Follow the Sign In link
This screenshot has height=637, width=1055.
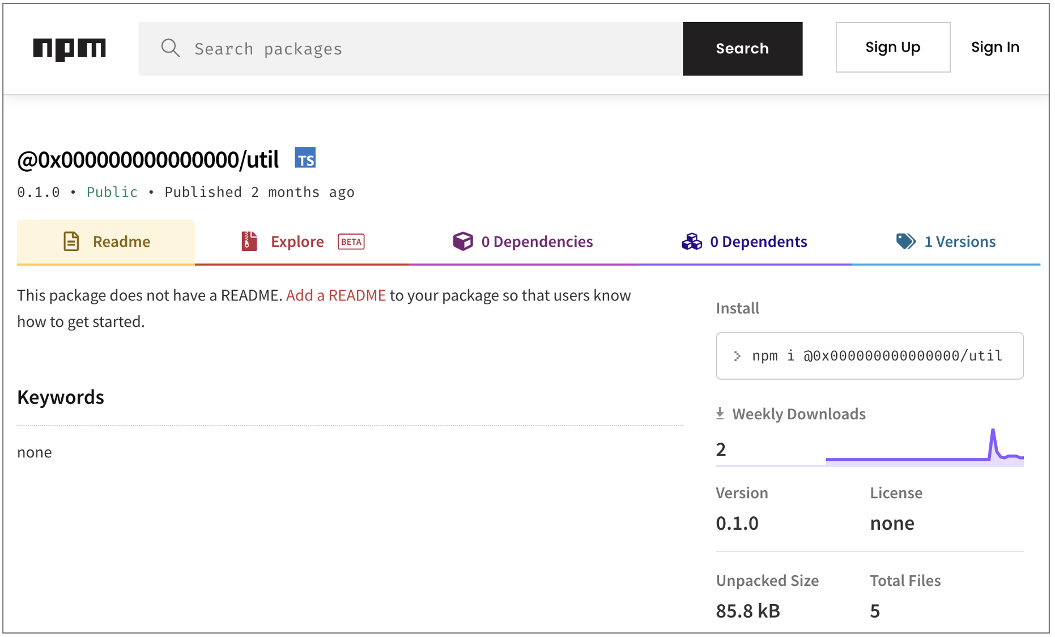tap(994, 48)
